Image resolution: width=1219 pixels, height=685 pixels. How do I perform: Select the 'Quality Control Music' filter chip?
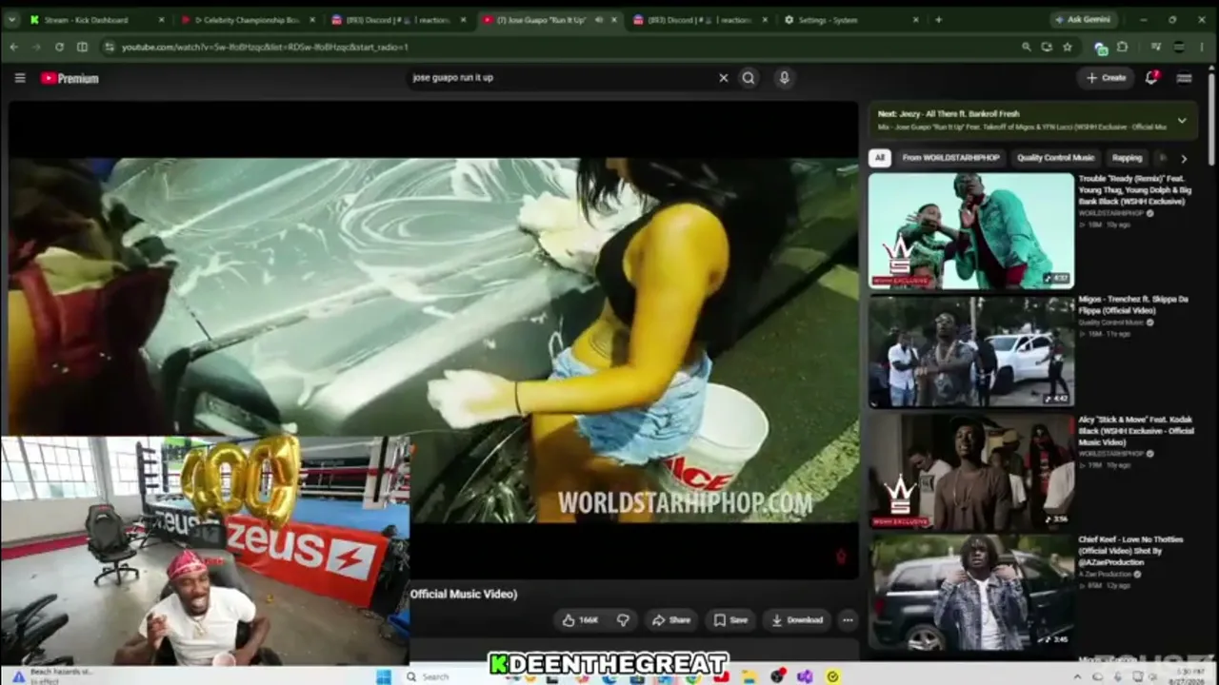pos(1055,158)
